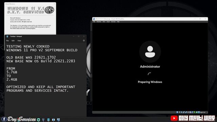The height and width of the screenshot is (122, 217).
Task: Open the VirtualBox File menu
Action: click(x=94, y=22)
